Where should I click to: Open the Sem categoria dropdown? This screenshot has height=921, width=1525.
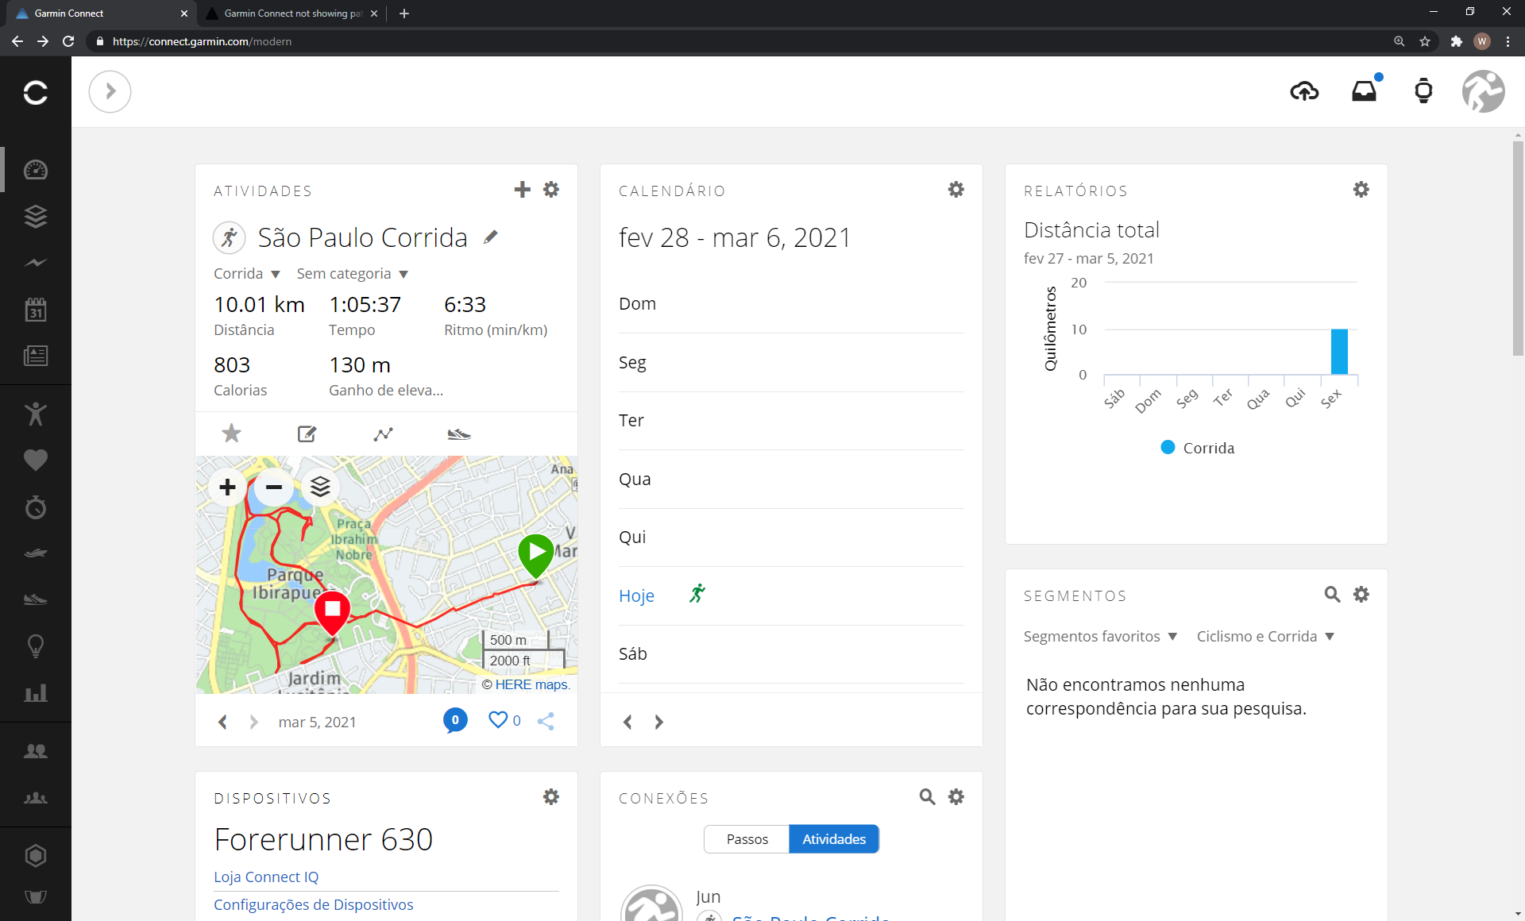click(353, 274)
